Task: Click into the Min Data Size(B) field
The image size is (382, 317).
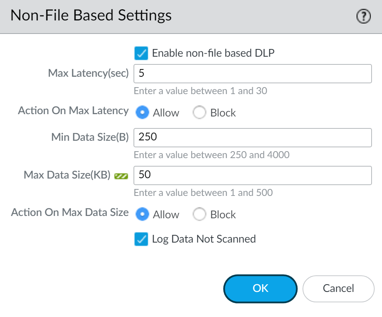Action: (252, 138)
